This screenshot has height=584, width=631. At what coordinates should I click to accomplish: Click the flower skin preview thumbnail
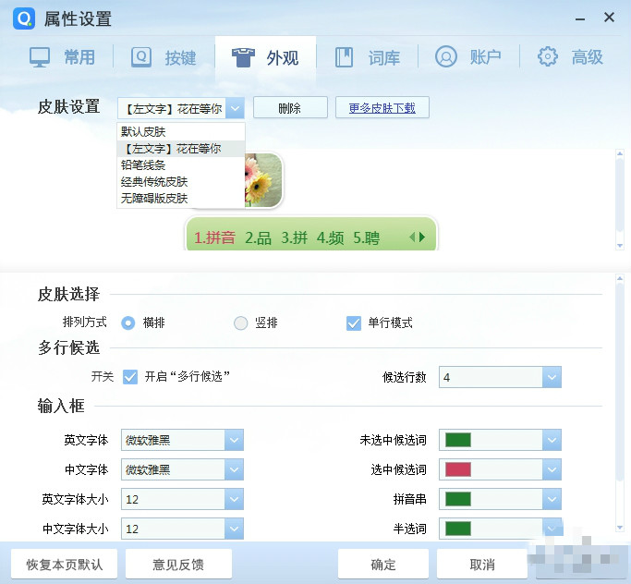(263, 180)
